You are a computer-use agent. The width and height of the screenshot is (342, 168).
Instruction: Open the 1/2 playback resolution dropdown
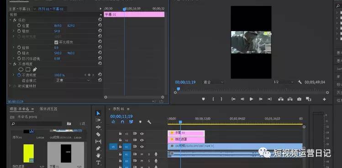tap(284, 82)
